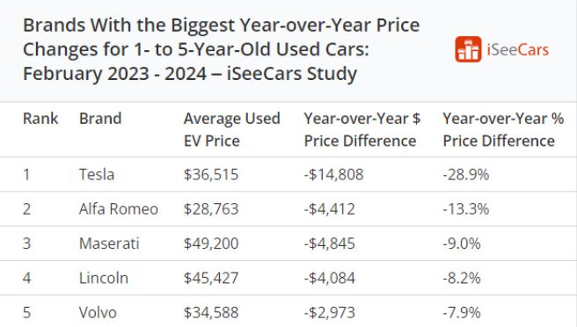Click the -$14,808 price difference value

tap(333, 174)
